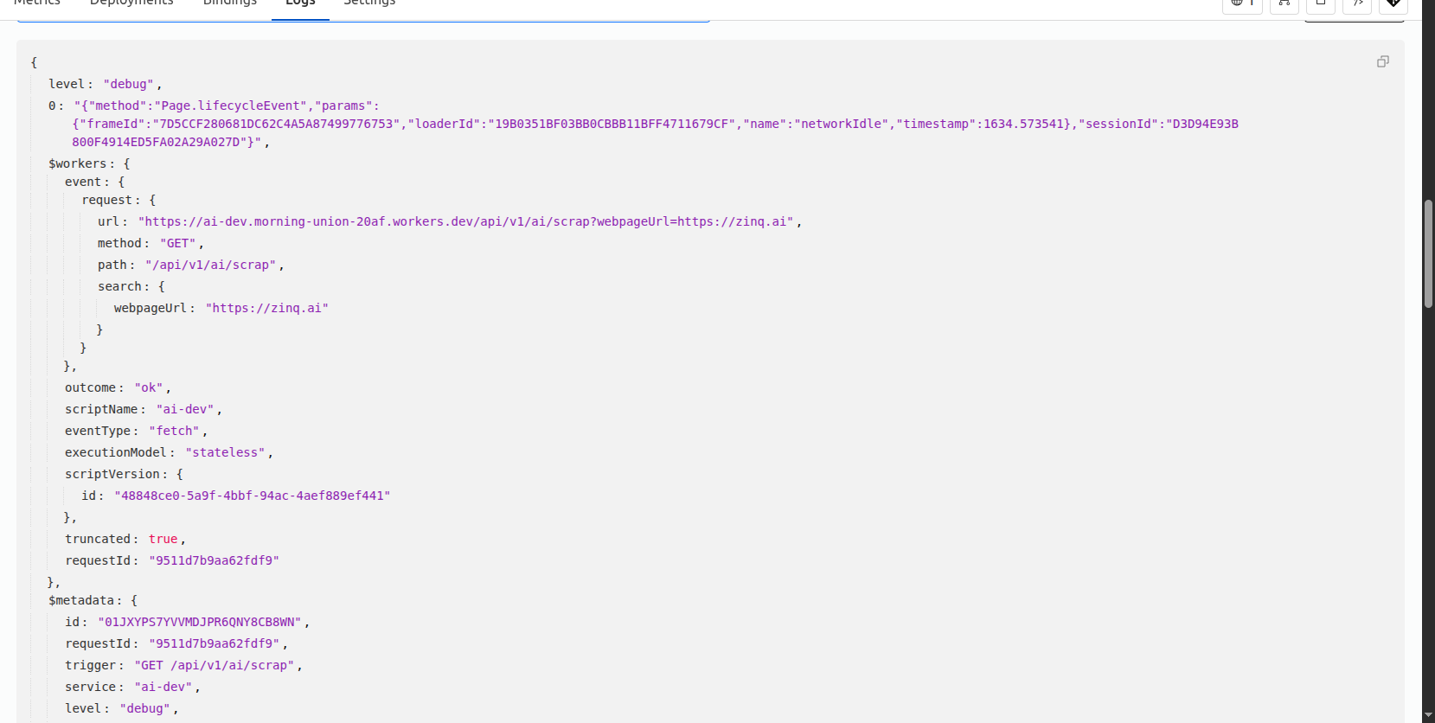The image size is (1435, 723).
Task: Click the eventType value "fetch"
Action: click(x=175, y=431)
